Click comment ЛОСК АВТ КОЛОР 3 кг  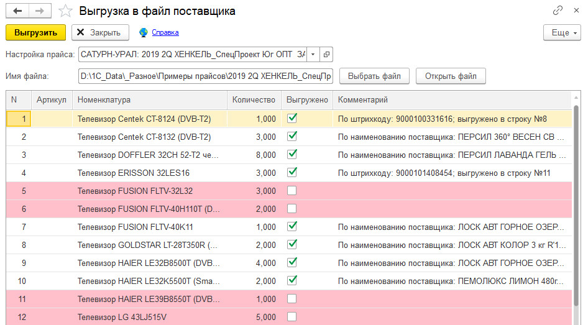452,245
